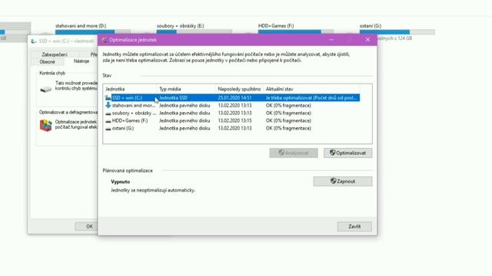Select the ostaní (G:) drive row
The width and height of the screenshot is (492, 276).
tap(232, 128)
